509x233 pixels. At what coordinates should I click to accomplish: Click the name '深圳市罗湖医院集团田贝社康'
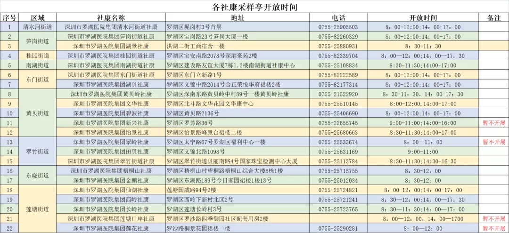tap(111, 152)
